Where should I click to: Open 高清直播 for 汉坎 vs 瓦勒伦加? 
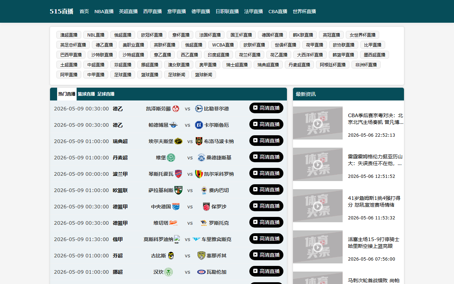(x=266, y=271)
